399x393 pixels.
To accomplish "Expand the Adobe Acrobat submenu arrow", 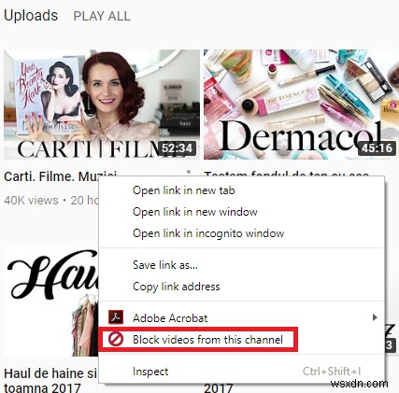I will (375, 317).
